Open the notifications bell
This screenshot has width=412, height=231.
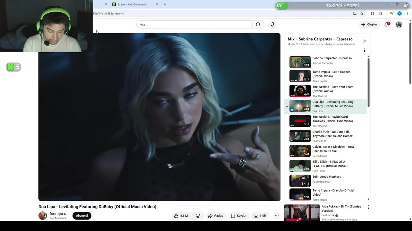pyautogui.click(x=387, y=24)
